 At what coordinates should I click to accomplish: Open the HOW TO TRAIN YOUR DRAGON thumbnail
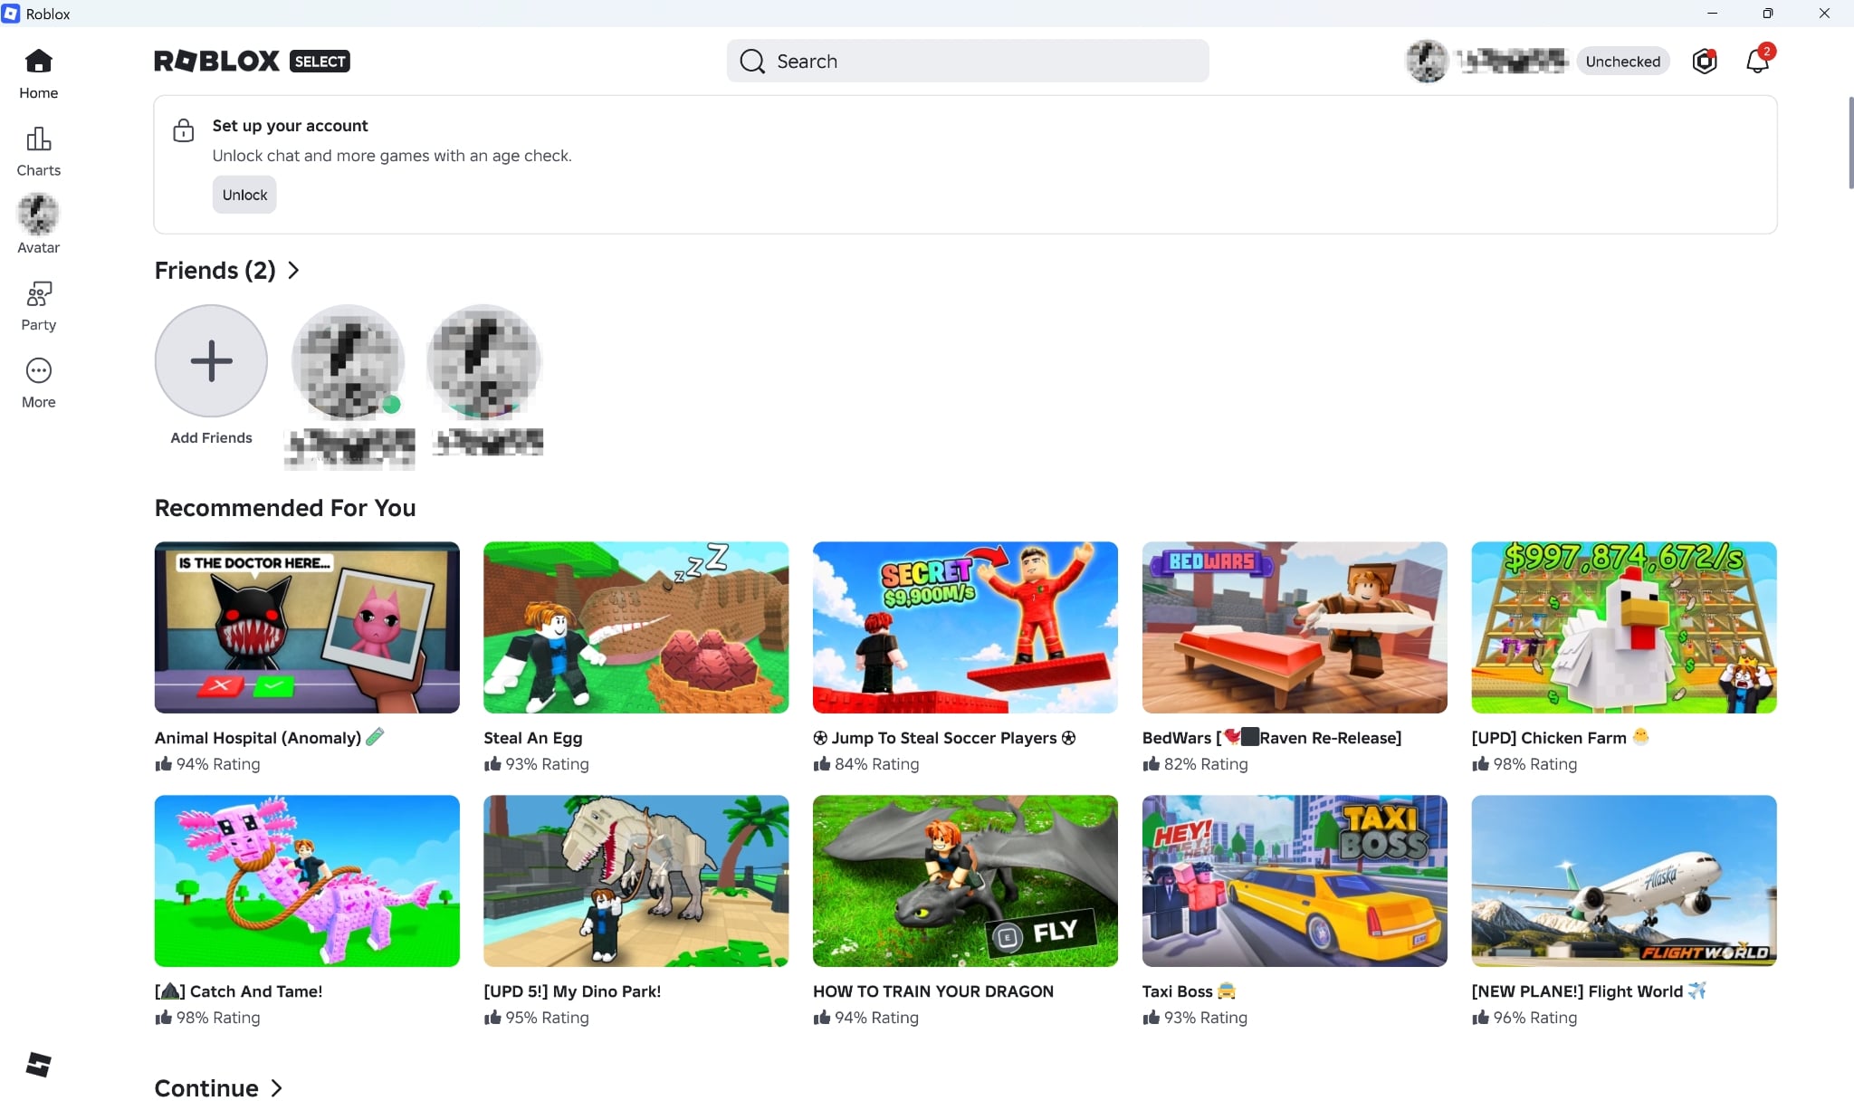click(965, 881)
